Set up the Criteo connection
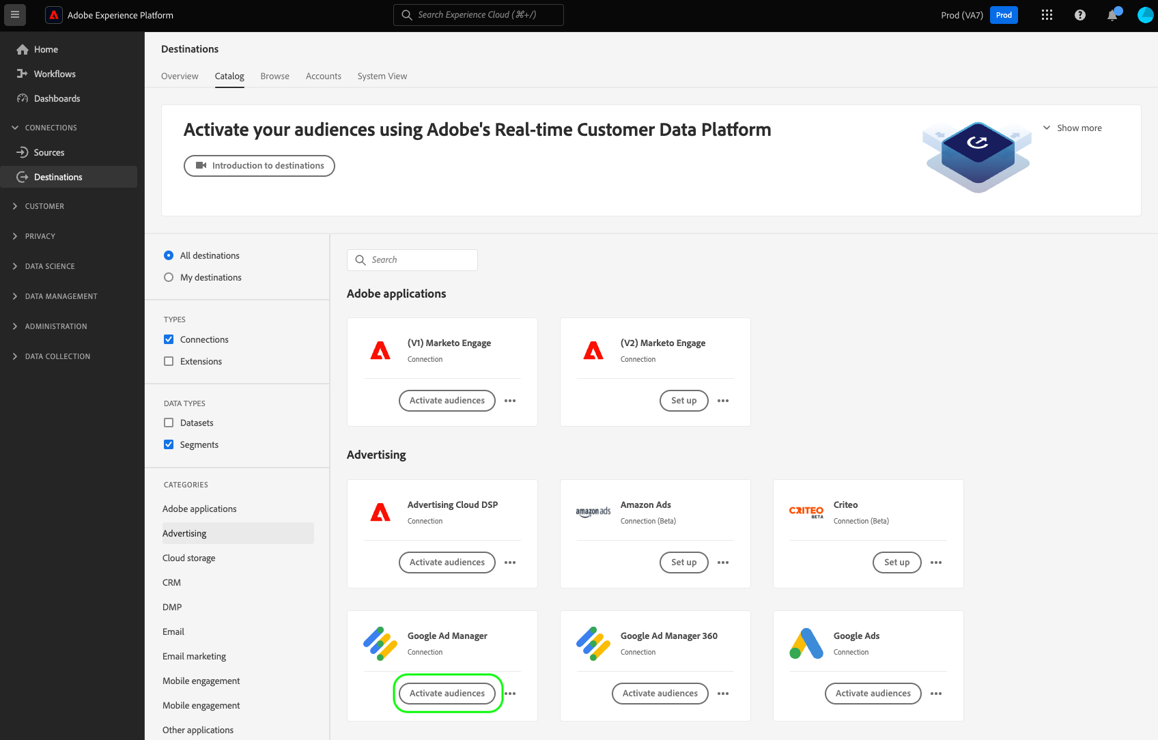 (x=897, y=563)
